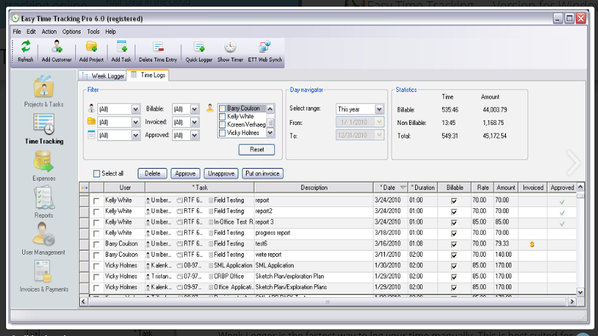Click the Refresh toolbar icon
The image size is (598, 336).
26,47
